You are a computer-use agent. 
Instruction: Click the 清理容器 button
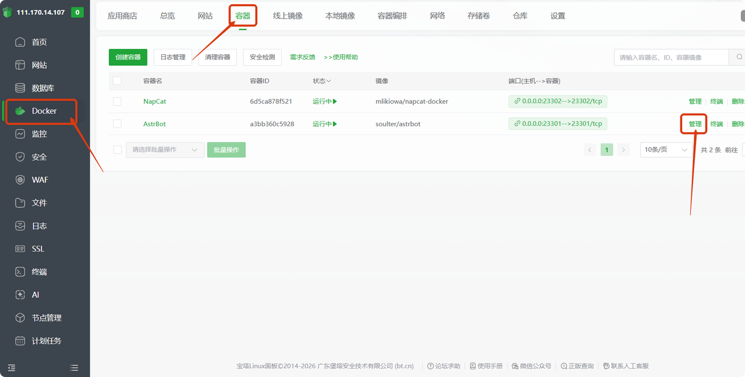[218, 57]
